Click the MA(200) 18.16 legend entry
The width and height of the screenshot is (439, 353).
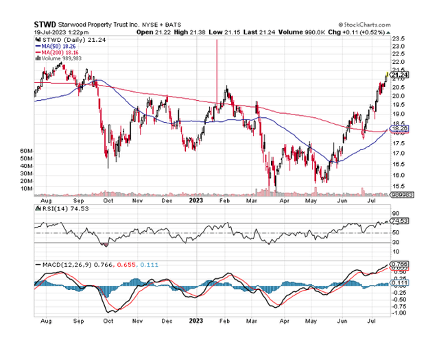tap(60, 53)
